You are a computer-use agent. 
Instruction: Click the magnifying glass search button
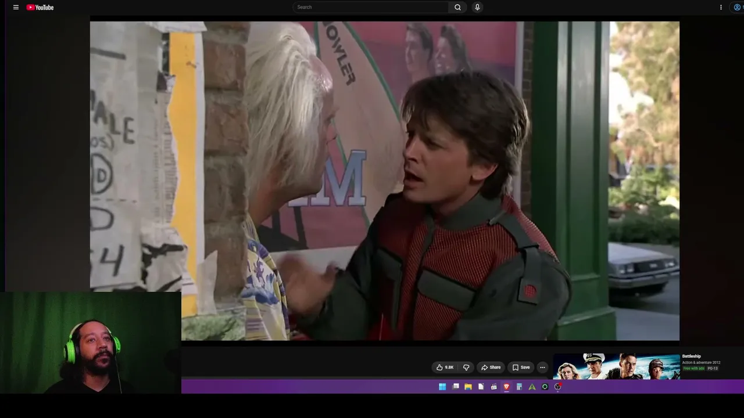457,7
